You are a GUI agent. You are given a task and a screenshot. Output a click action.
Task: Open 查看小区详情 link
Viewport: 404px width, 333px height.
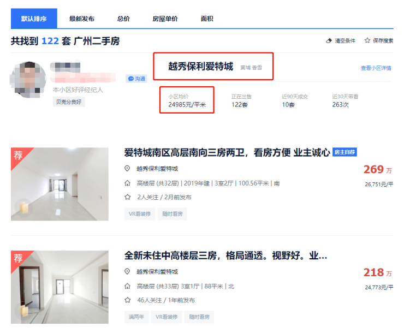(376, 68)
